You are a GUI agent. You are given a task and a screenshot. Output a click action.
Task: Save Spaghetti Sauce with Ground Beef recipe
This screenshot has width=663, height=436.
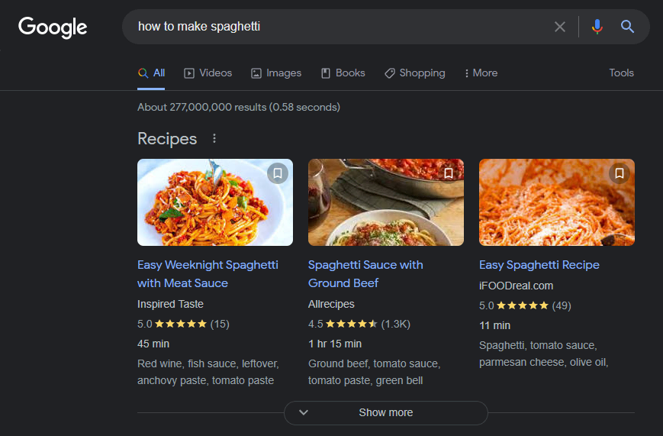(448, 173)
